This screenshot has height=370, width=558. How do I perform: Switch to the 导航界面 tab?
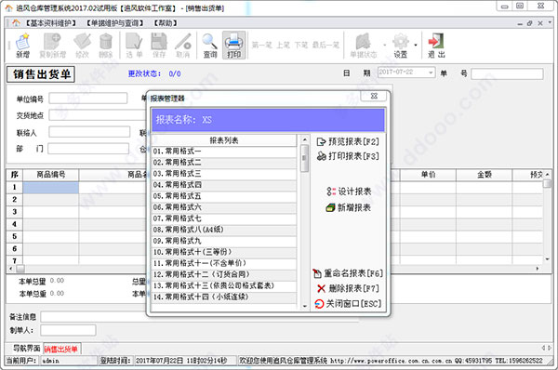[x=26, y=349]
